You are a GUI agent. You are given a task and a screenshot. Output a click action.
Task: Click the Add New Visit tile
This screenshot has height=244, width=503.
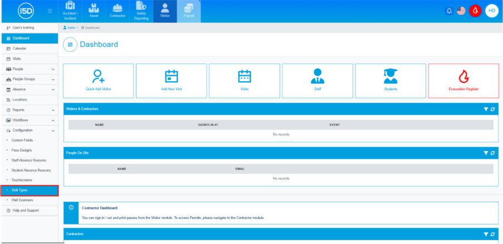(172, 81)
